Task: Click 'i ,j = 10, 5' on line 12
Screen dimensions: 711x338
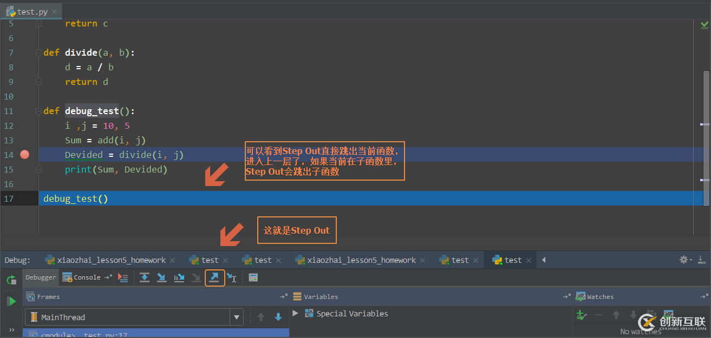Action: (x=97, y=126)
